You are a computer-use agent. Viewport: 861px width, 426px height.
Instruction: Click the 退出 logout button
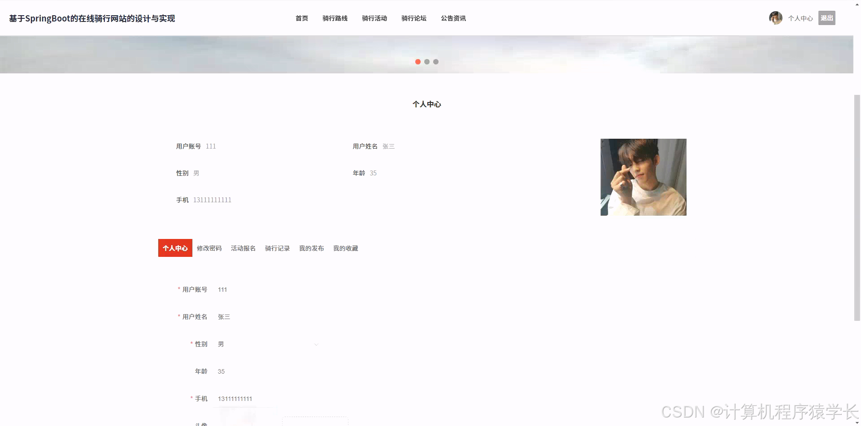pyautogui.click(x=826, y=18)
